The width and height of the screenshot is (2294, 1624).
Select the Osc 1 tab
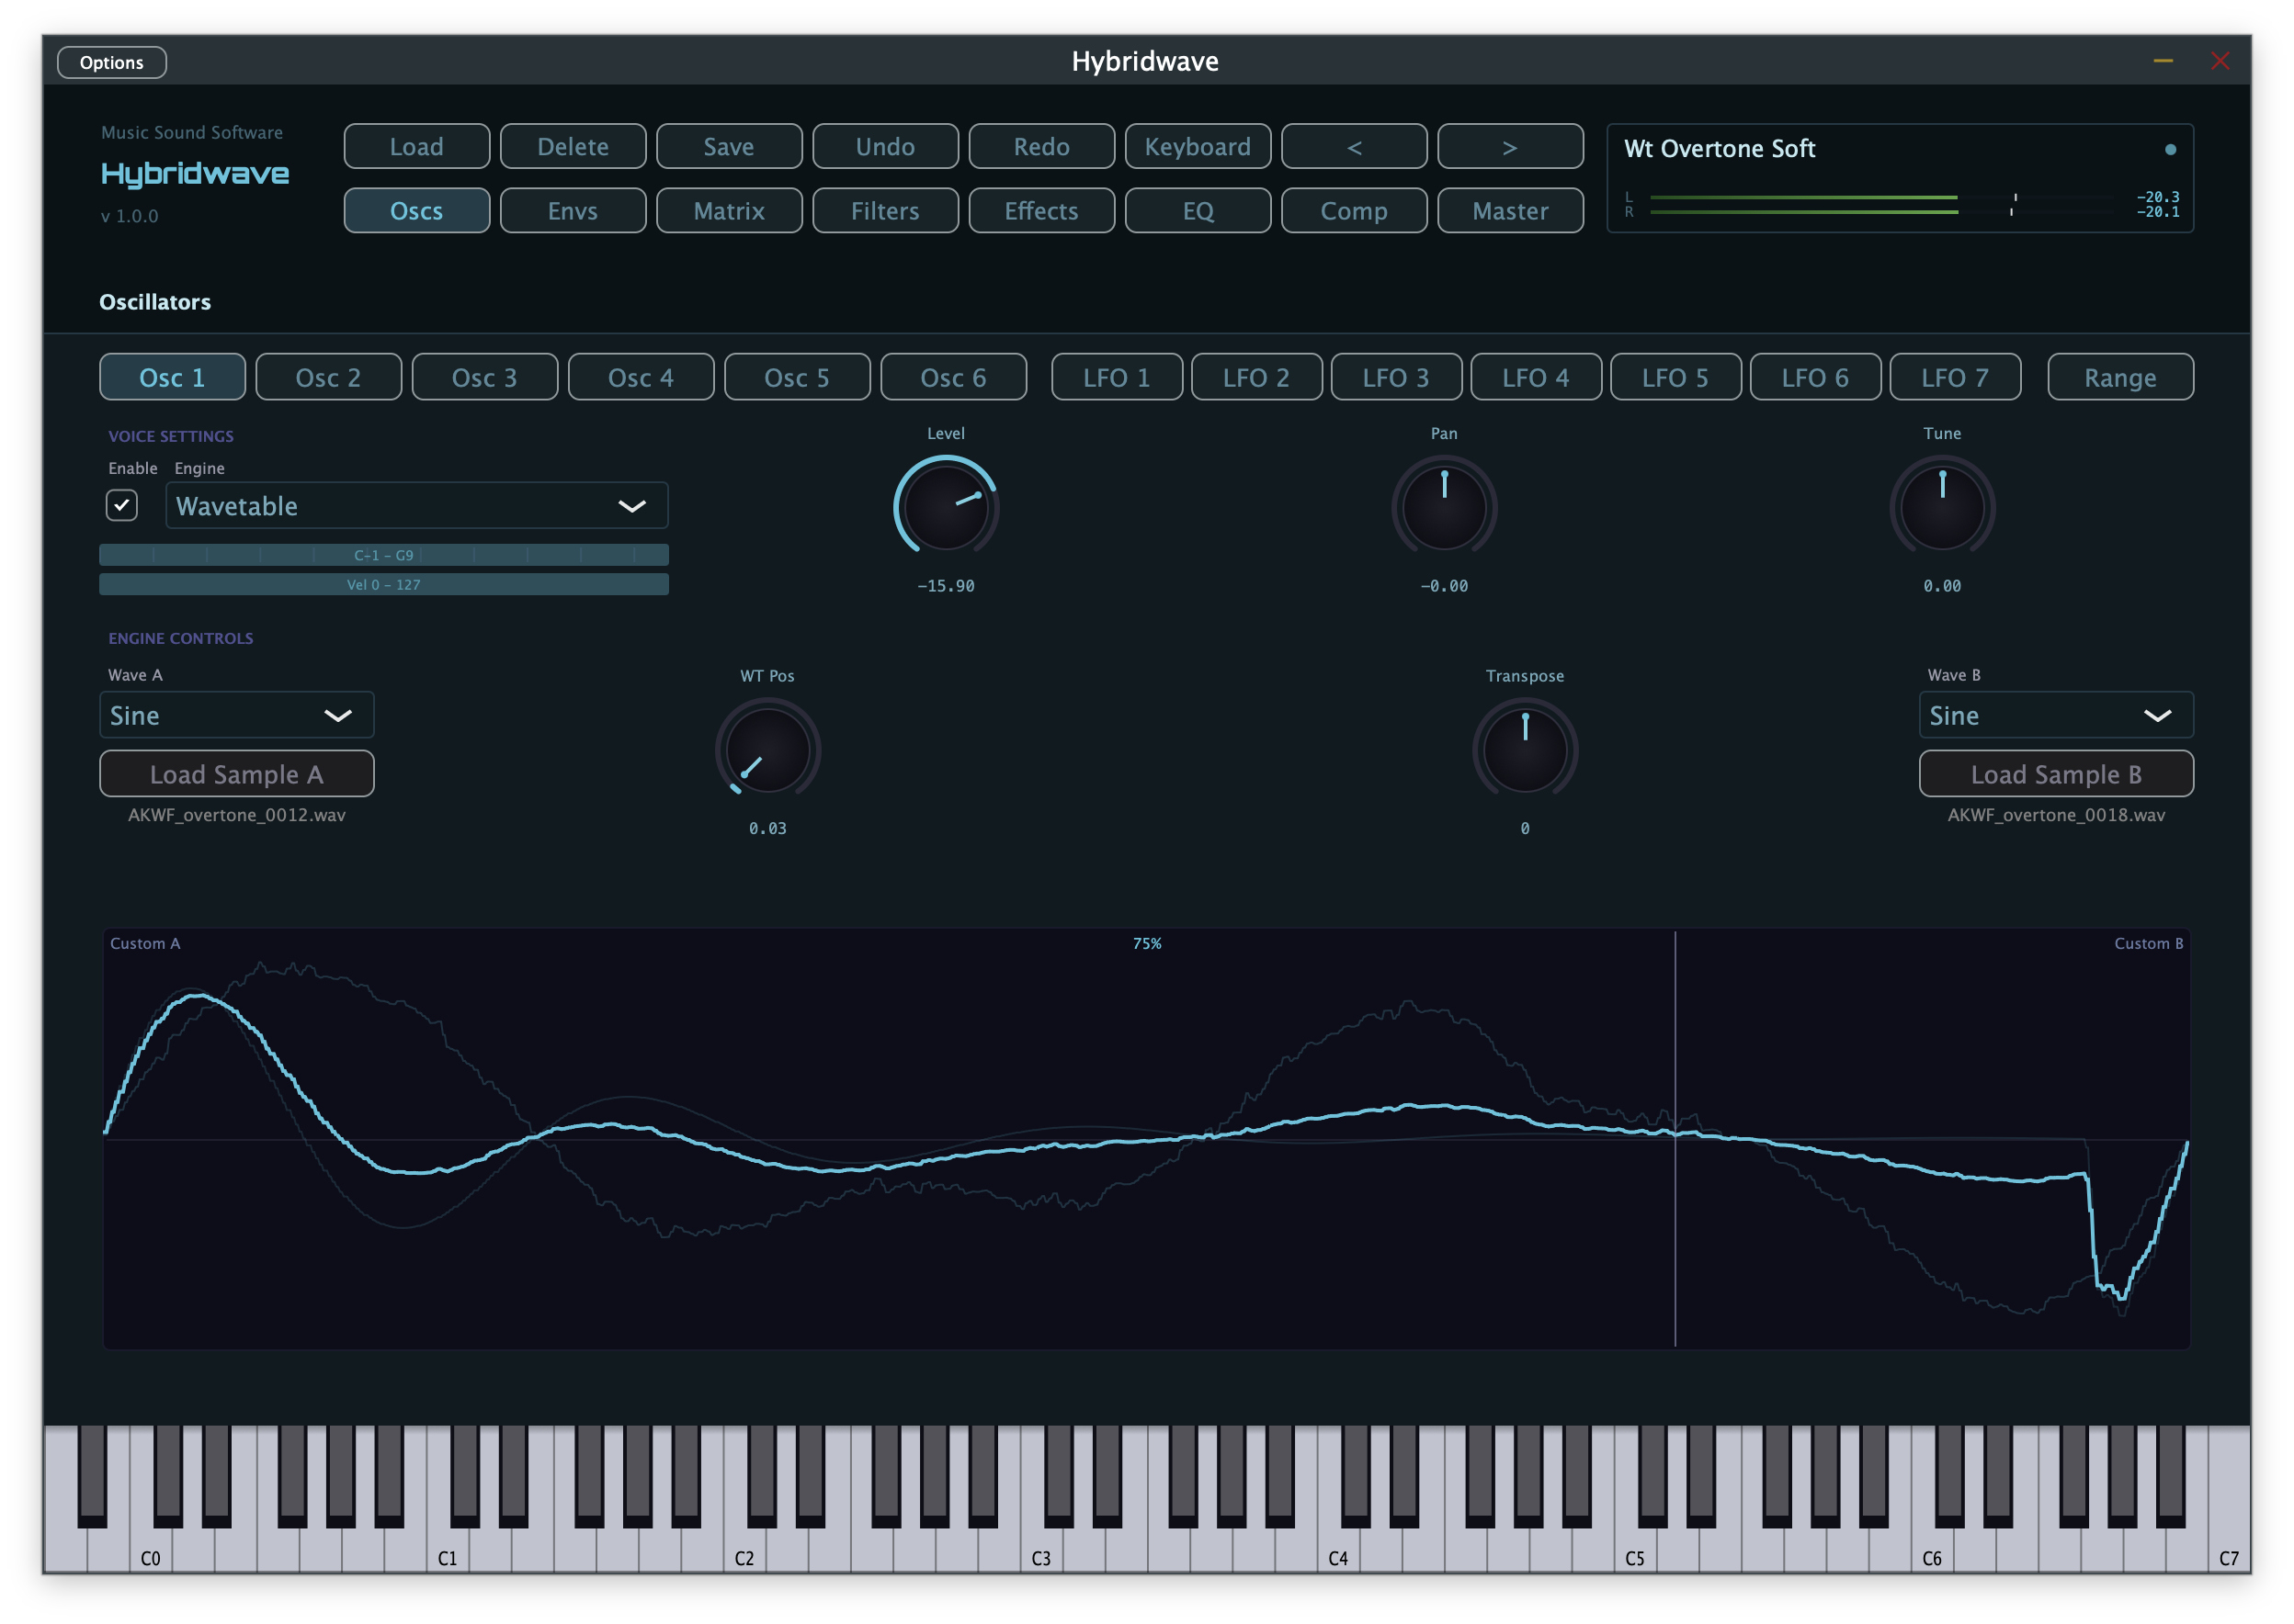[x=172, y=377]
